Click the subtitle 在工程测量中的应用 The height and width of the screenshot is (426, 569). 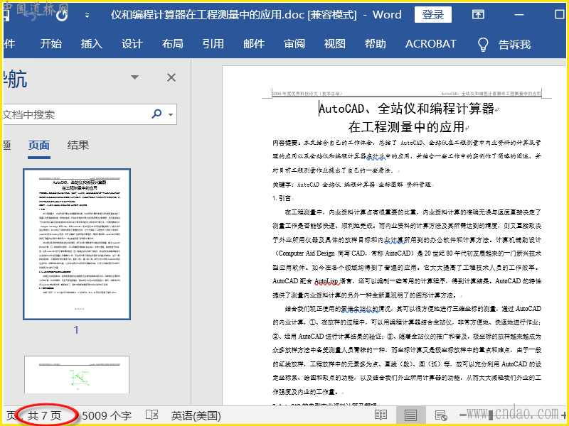(407, 127)
